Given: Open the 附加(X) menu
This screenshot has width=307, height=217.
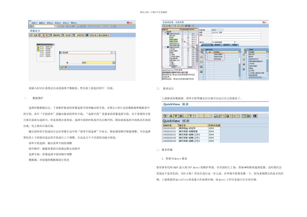Looking at the screenshot, I should [x=58, y=23].
